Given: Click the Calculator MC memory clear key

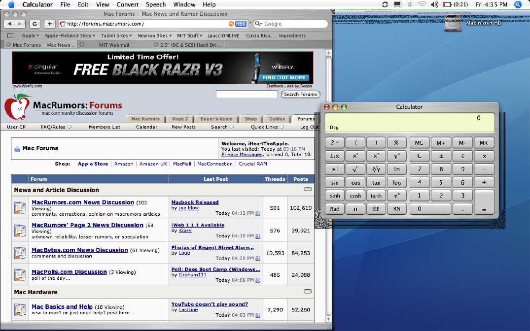Looking at the screenshot, I should coord(419,142).
